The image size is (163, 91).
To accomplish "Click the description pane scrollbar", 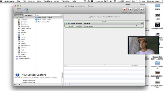I will point(62,75).
